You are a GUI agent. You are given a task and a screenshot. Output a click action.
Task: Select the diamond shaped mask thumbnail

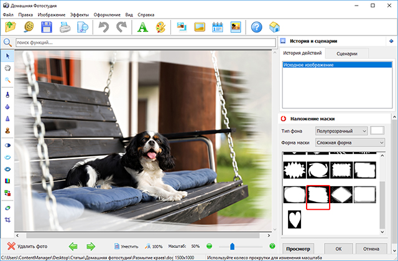click(341, 195)
